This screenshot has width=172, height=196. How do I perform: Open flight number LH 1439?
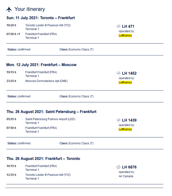129,120
